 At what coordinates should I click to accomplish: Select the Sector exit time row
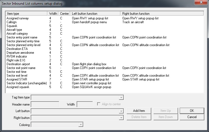(104, 72)
